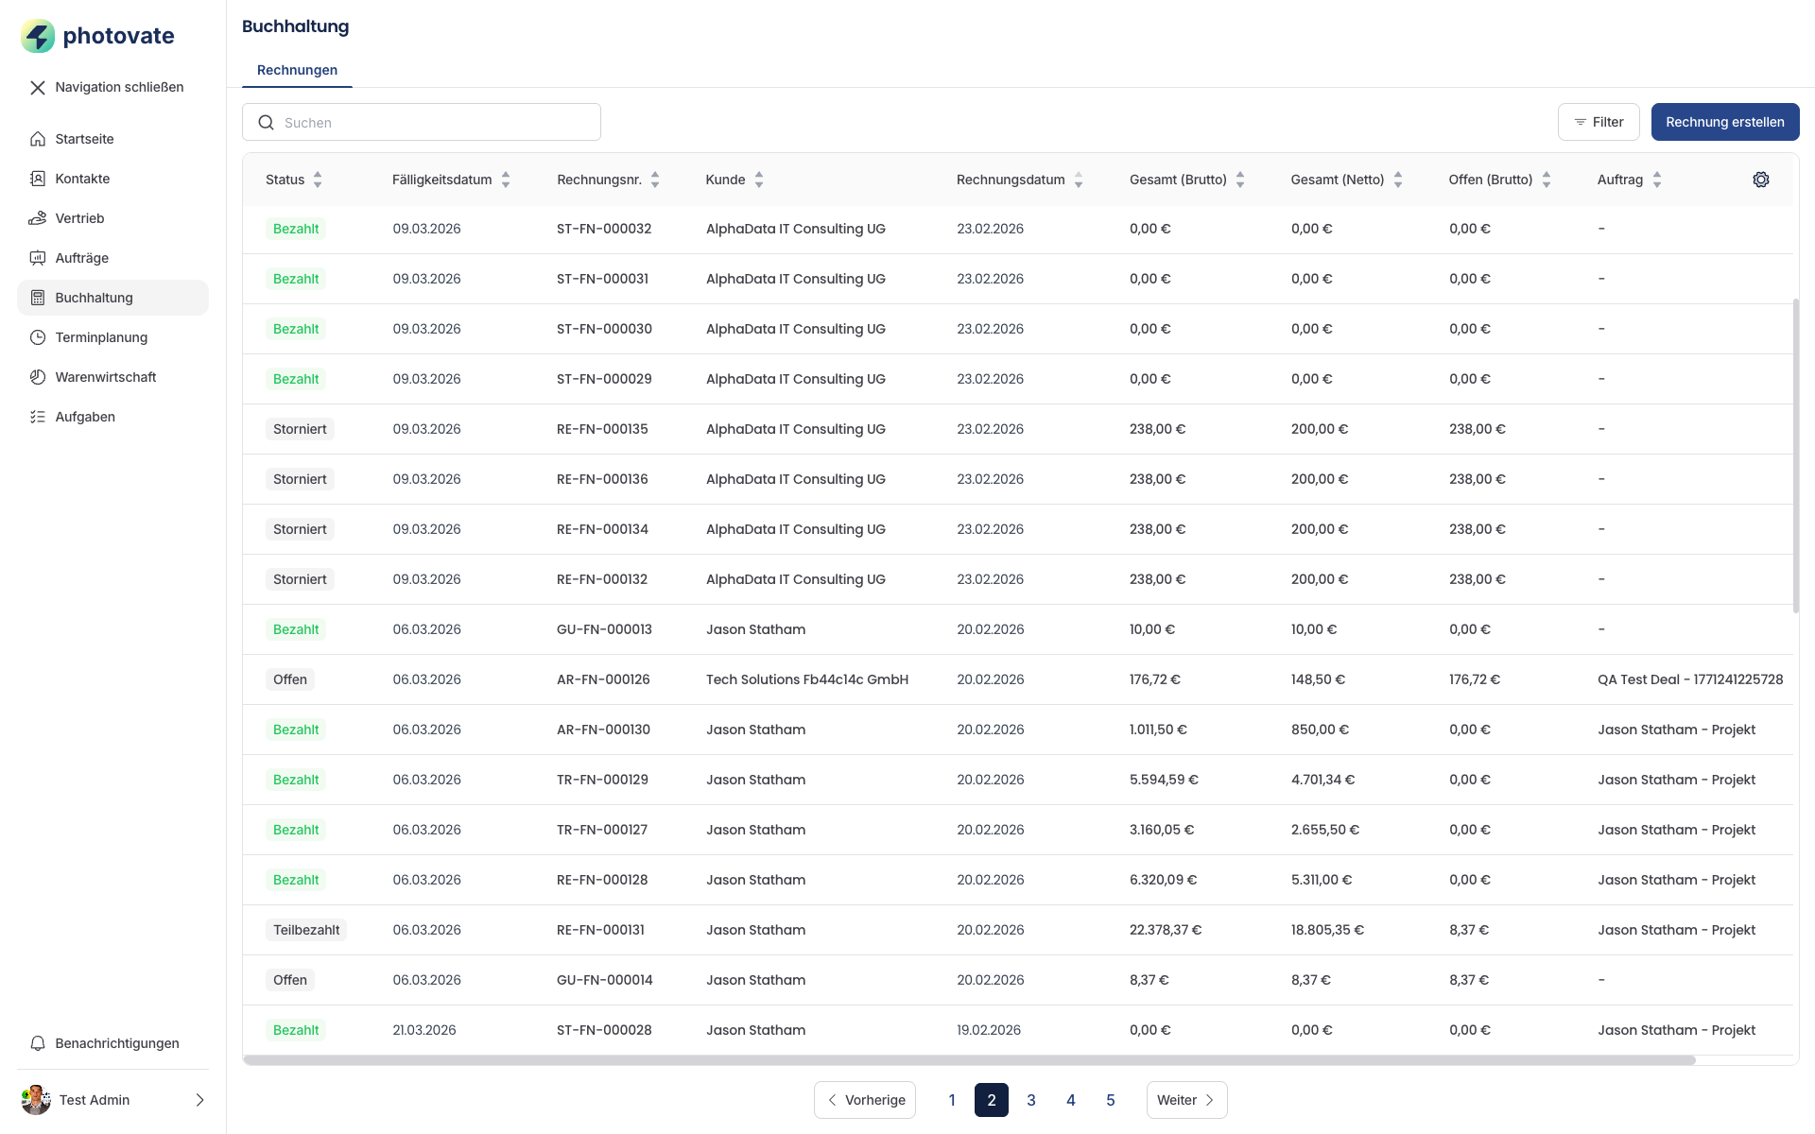Select the Rechnungen tab
Image resolution: width=1815 pixels, height=1134 pixels.
tap(297, 70)
